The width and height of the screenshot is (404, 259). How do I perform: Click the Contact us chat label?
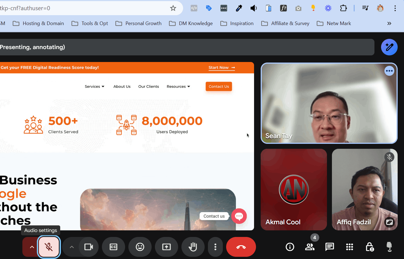(x=214, y=216)
